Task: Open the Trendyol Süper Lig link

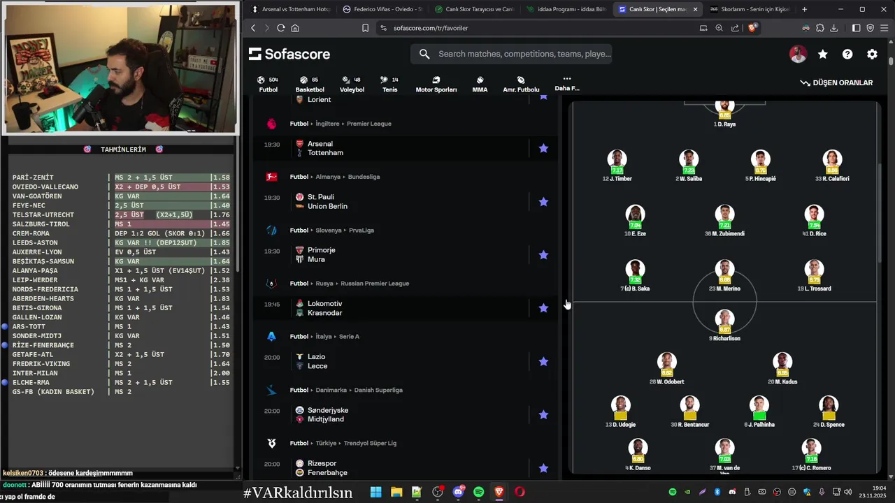Action: click(x=370, y=443)
